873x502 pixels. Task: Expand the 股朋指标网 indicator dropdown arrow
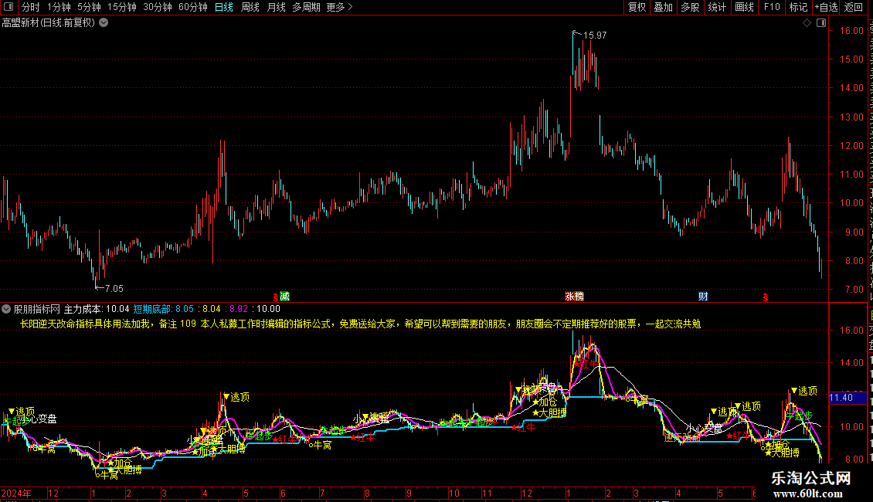tap(6, 309)
